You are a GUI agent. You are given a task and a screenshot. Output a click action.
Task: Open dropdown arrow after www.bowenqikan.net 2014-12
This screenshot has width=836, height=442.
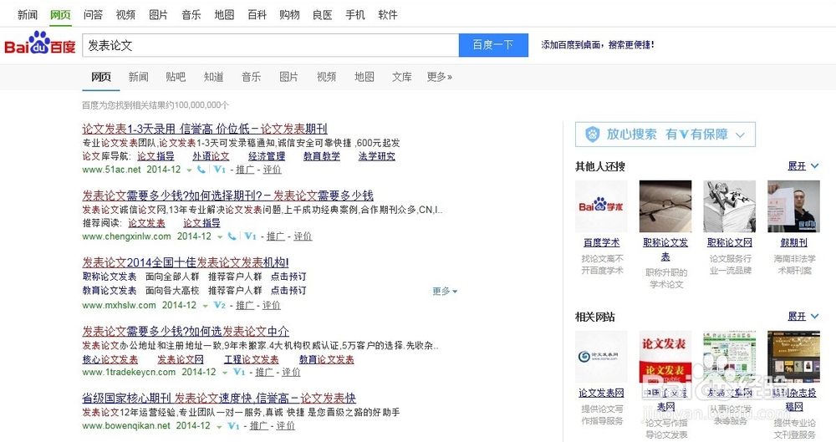coord(218,426)
